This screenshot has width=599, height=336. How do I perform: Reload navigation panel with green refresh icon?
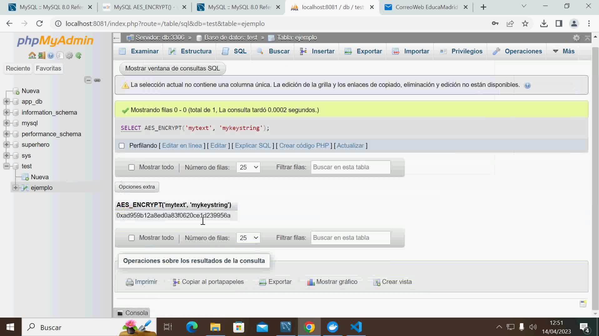78,56
